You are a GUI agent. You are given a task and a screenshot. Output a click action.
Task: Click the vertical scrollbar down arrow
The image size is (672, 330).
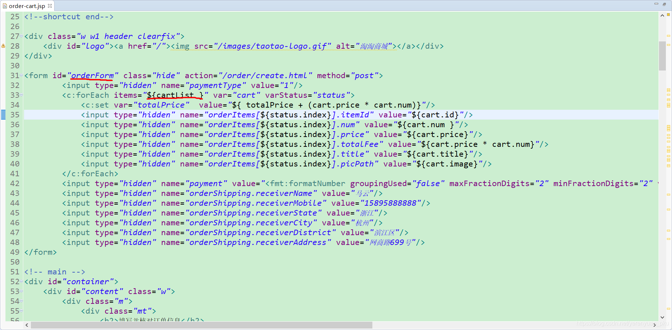point(662,317)
